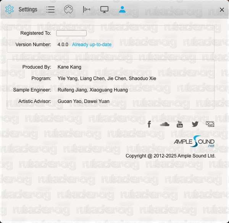Click Ruifeng Jiang, Xiaoguang Huang text

[x=93, y=90]
